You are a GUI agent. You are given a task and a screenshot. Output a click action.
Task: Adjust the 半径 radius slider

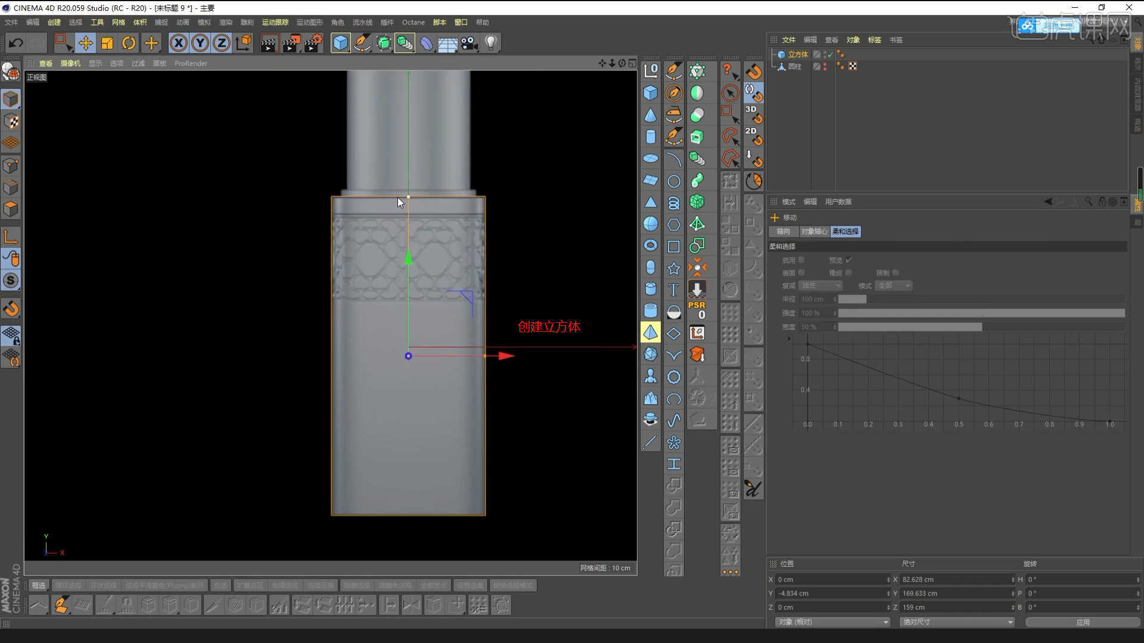pyautogui.click(x=981, y=299)
